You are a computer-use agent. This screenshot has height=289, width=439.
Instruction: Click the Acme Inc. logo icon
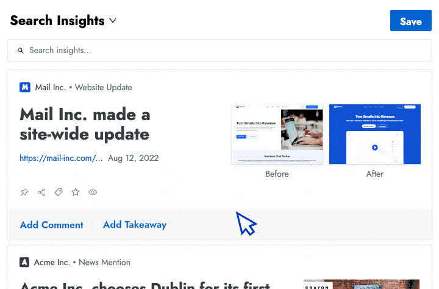24,262
